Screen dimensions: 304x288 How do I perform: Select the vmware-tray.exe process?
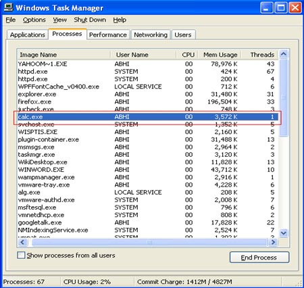[x=148, y=185]
